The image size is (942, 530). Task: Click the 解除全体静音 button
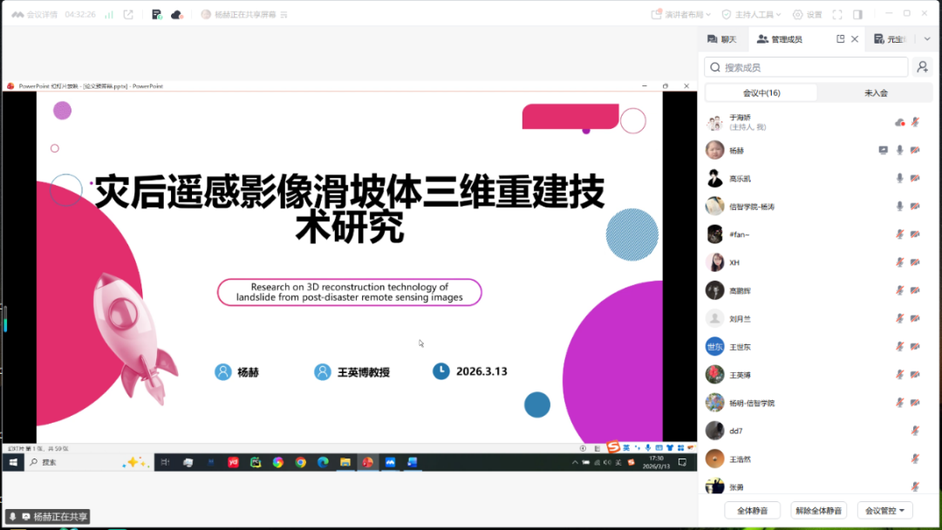click(818, 511)
